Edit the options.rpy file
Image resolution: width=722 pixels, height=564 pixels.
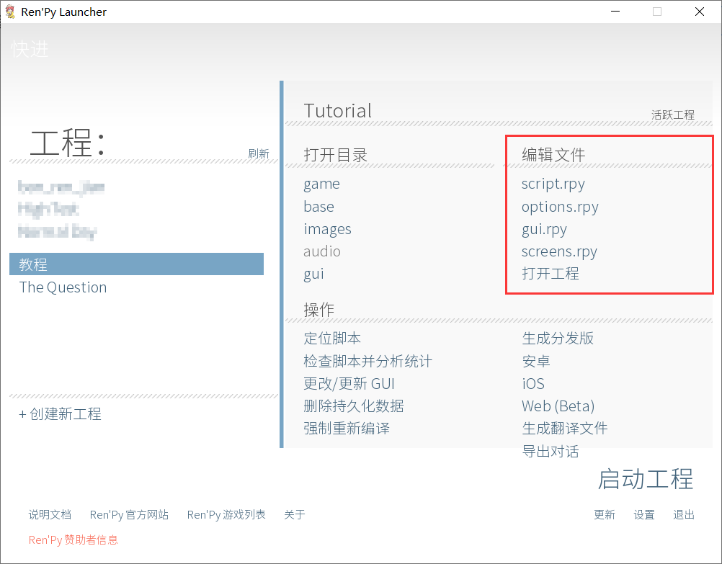[x=560, y=207]
